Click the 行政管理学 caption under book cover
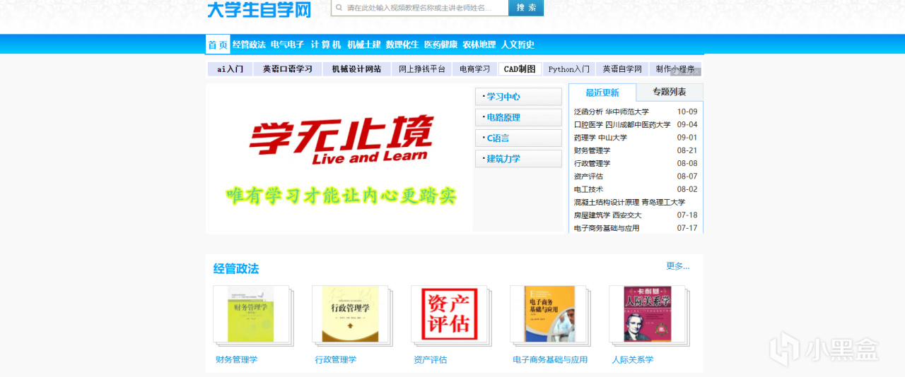 click(x=335, y=359)
